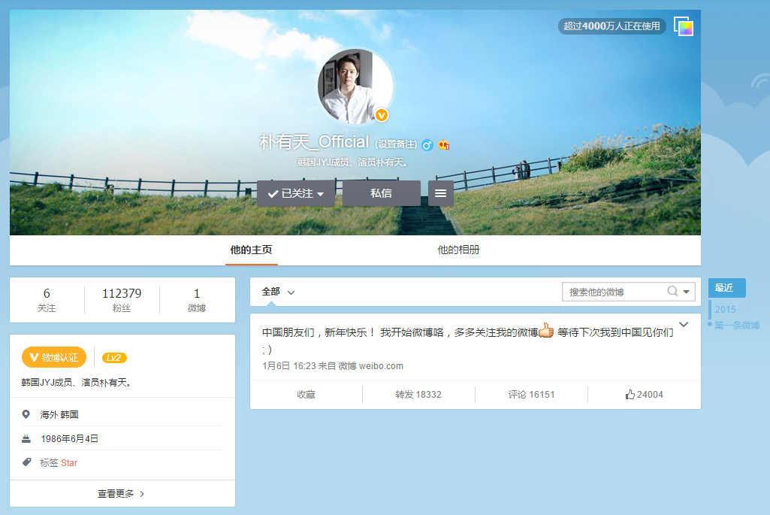770x515 pixels.
Task: Click the profile avatar photo
Action: click(x=355, y=86)
